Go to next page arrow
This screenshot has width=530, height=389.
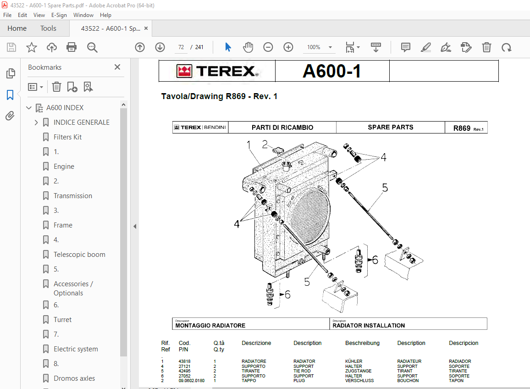(x=160, y=47)
